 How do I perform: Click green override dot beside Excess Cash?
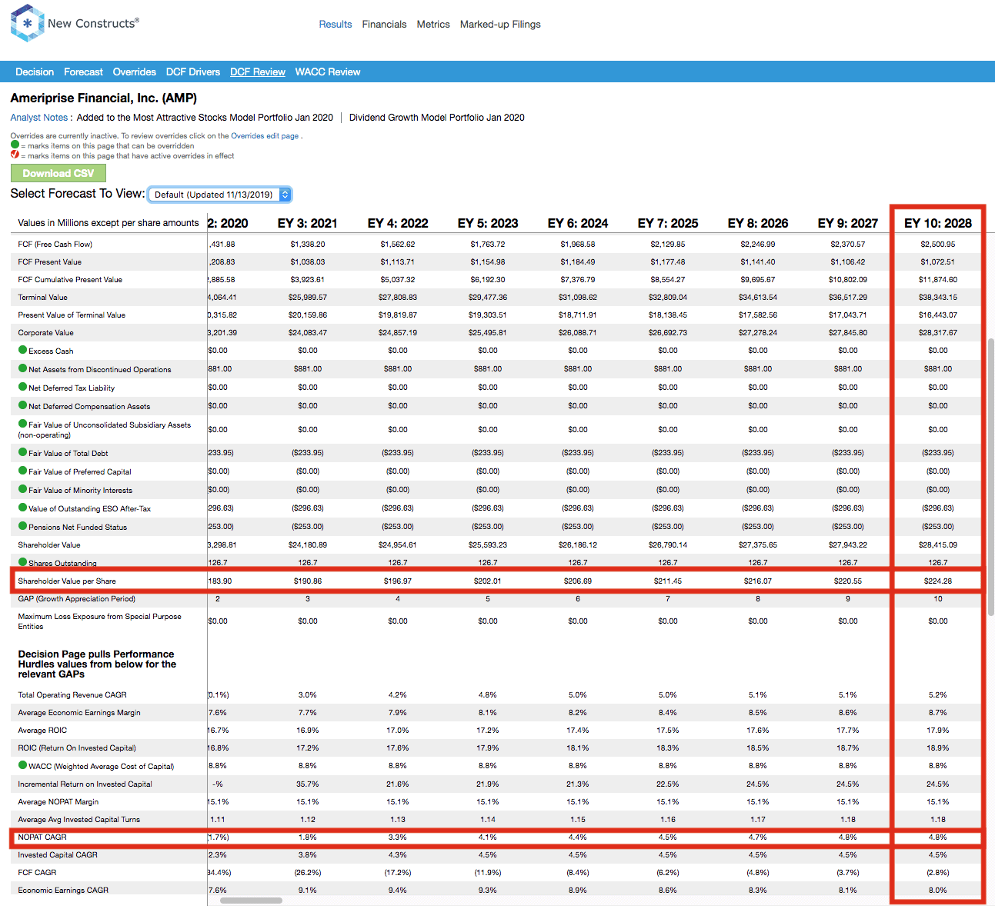point(22,350)
